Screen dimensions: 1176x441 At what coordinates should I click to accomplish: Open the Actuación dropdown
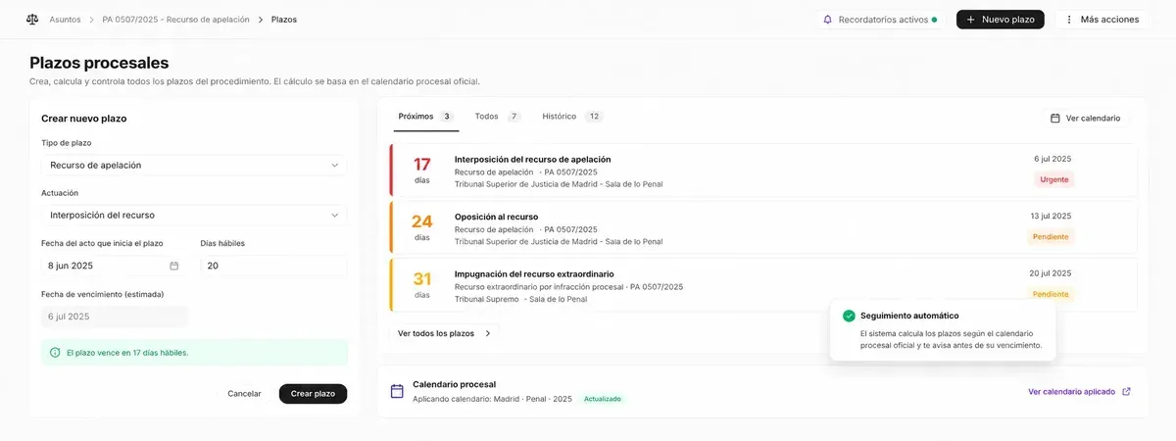point(194,215)
